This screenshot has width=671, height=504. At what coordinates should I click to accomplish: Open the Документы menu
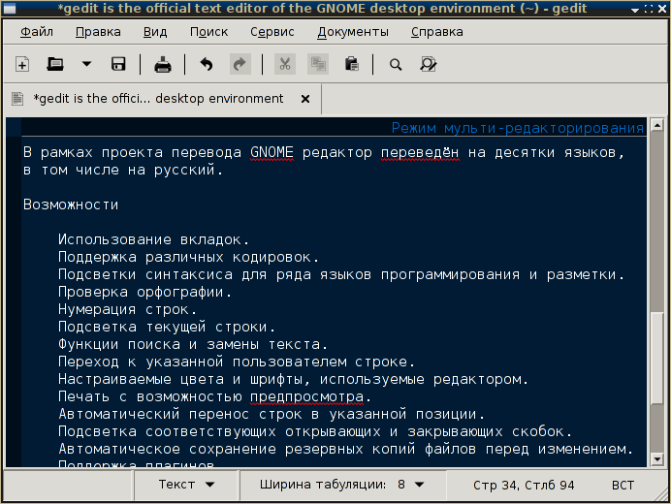pyautogui.click(x=353, y=32)
